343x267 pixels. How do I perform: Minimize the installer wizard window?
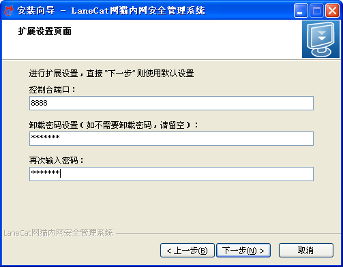301,10
